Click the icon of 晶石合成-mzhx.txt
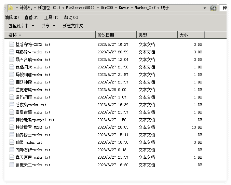This screenshot has height=185, width=231. click(x=12, y=60)
